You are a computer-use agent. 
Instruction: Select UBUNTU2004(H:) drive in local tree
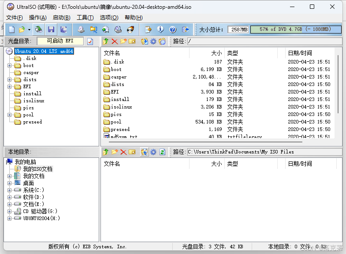point(41,218)
